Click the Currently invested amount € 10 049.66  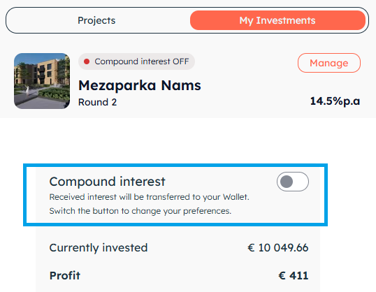click(278, 248)
